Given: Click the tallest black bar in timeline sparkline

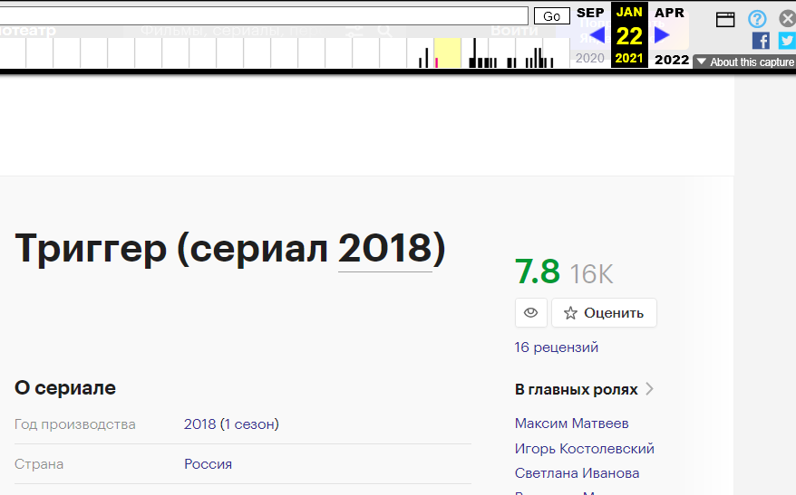Looking at the screenshot, I should point(474,52).
